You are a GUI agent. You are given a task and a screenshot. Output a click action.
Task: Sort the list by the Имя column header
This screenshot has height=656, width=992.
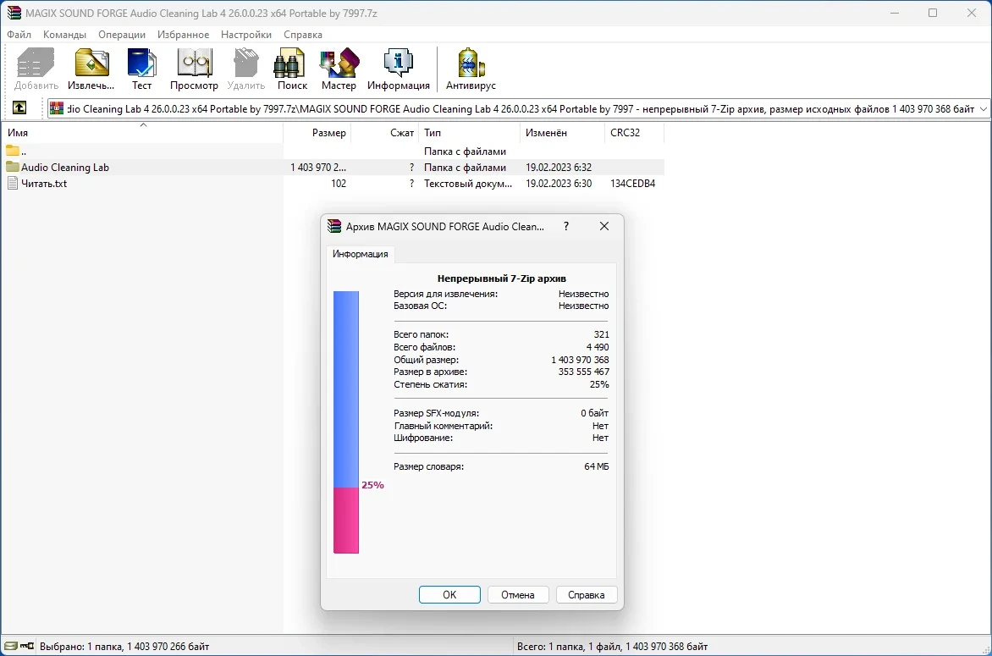[x=141, y=132]
